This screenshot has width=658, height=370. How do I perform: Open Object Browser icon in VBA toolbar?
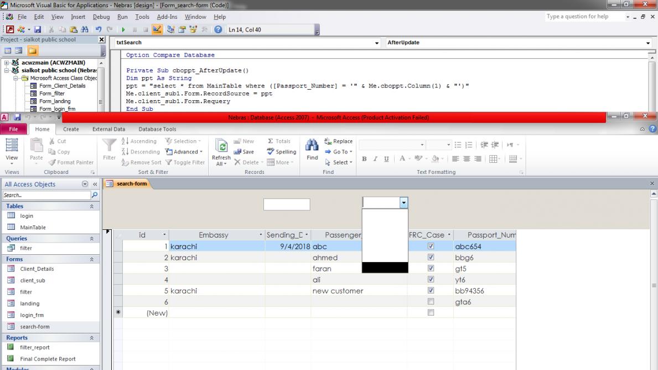coord(193,29)
